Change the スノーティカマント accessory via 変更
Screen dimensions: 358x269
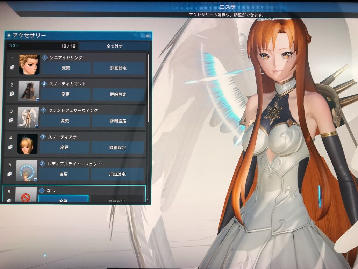click(x=65, y=94)
